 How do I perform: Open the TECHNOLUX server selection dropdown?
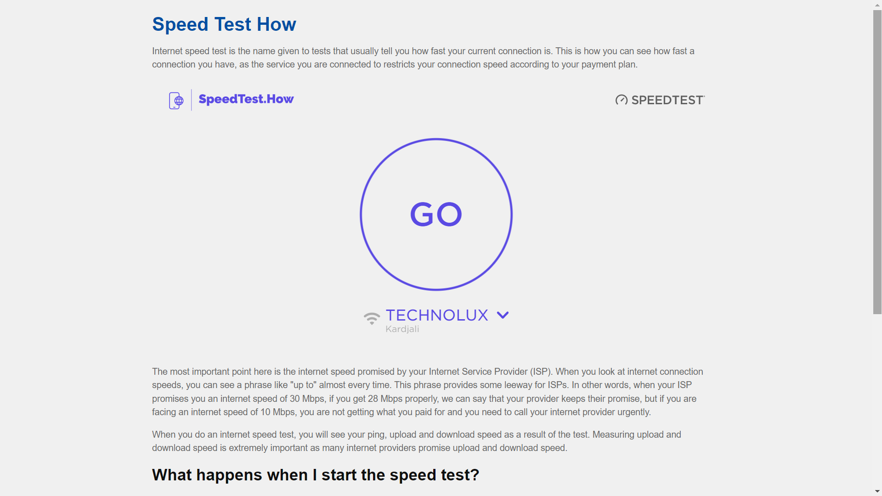click(437, 315)
